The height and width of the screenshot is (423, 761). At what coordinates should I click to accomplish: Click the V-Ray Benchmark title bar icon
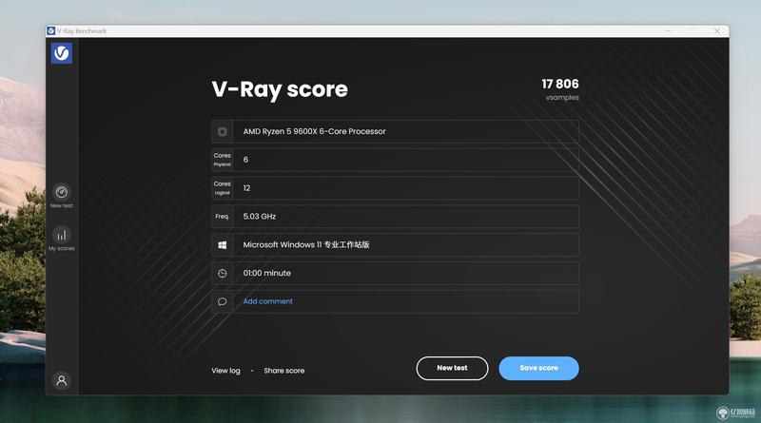(51, 31)
